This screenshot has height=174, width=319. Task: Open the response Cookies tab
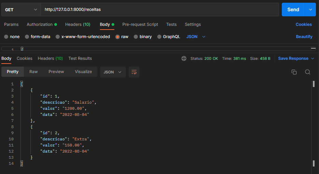tap(25, 58)
